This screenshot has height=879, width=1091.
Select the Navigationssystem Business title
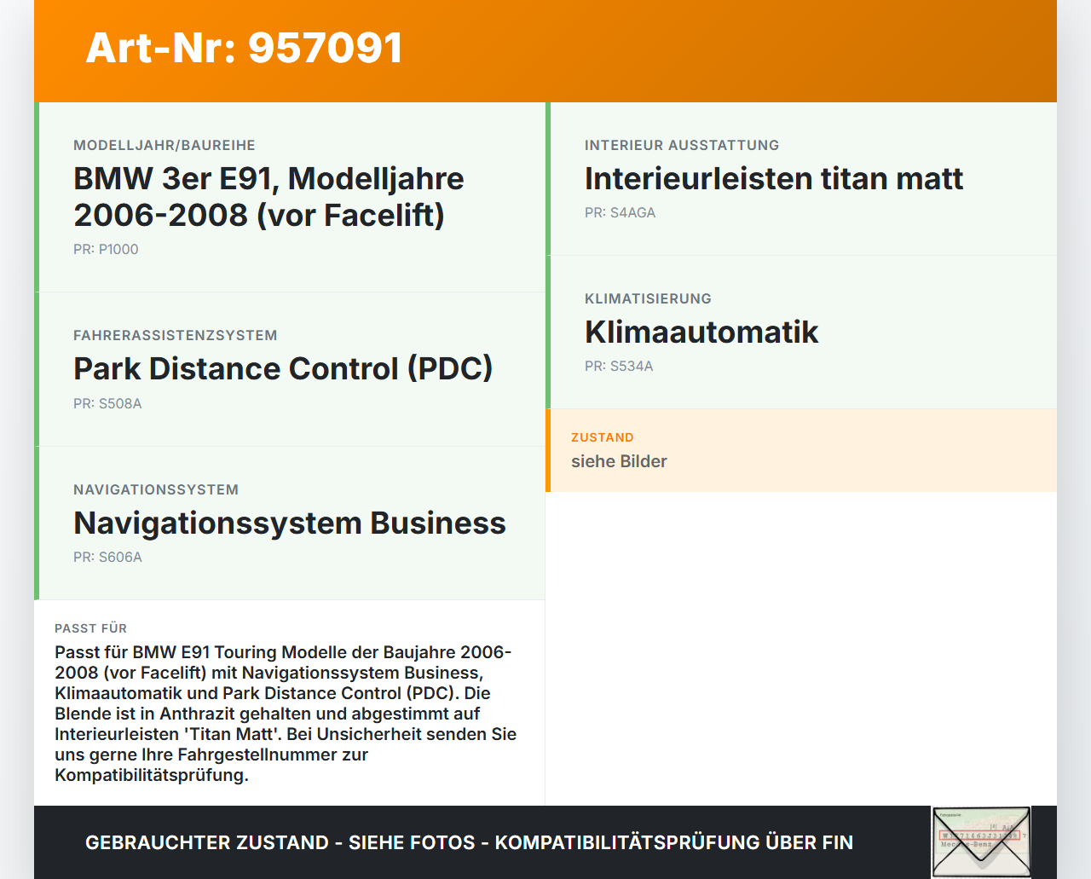290,523
